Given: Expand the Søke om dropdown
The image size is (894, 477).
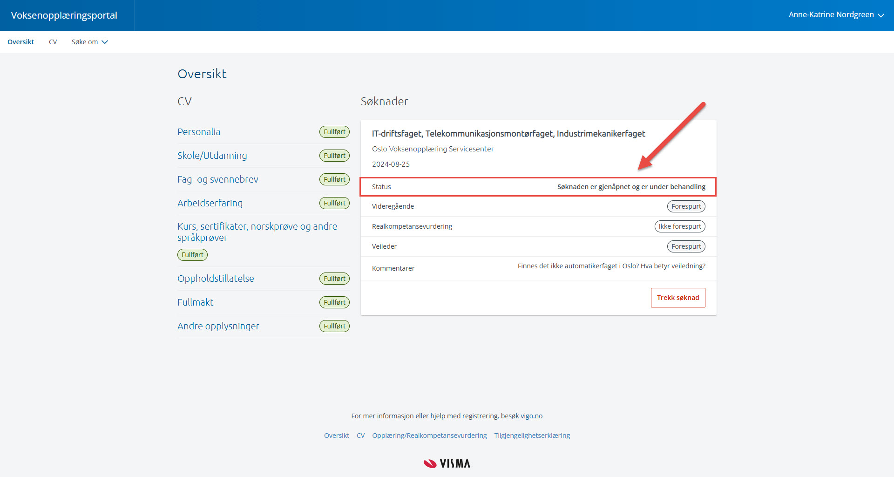Looking at the screenshot, I should point(89,42).
